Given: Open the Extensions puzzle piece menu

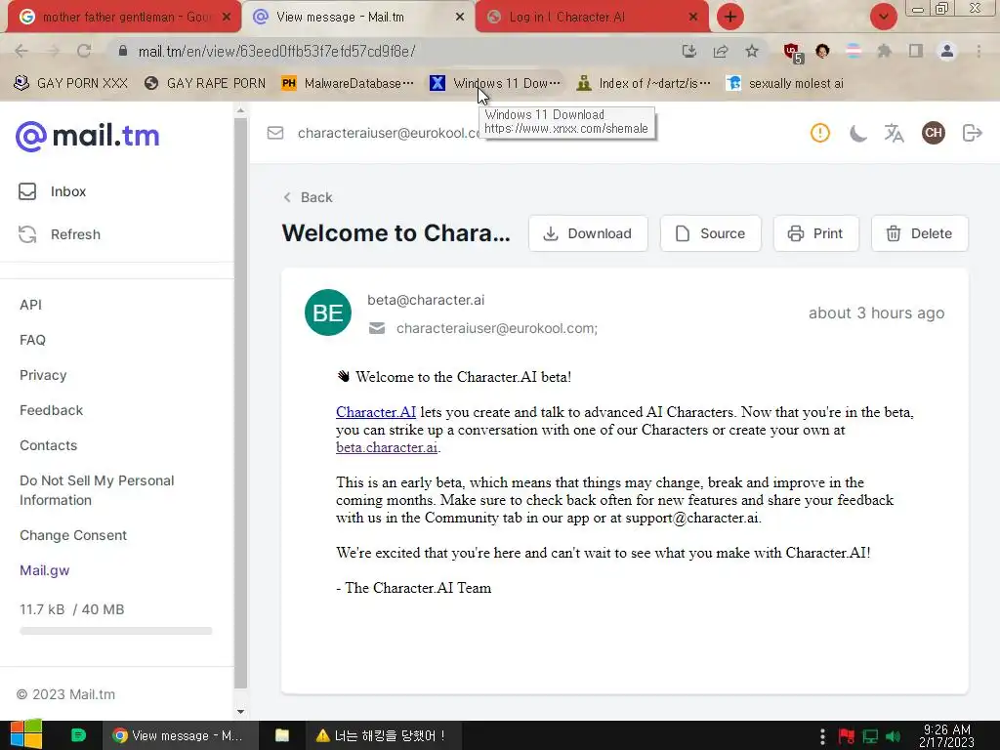Looking at the screenshot, I should point(884,51).
